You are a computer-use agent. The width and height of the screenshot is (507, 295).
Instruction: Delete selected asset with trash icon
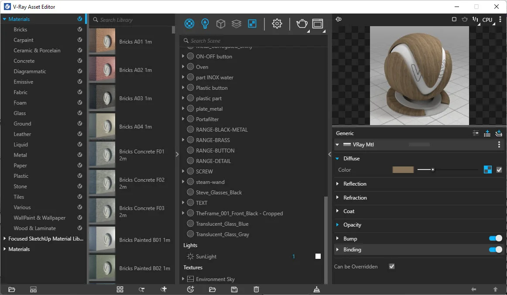coord(257,289)
